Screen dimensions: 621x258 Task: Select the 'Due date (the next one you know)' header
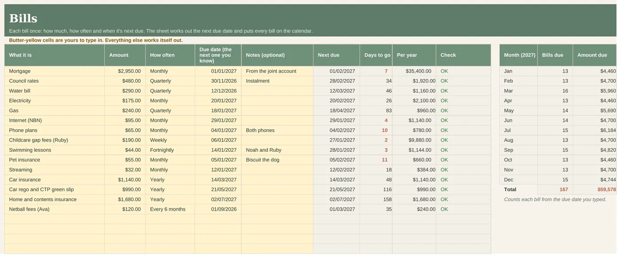click(x=218, y=55)
